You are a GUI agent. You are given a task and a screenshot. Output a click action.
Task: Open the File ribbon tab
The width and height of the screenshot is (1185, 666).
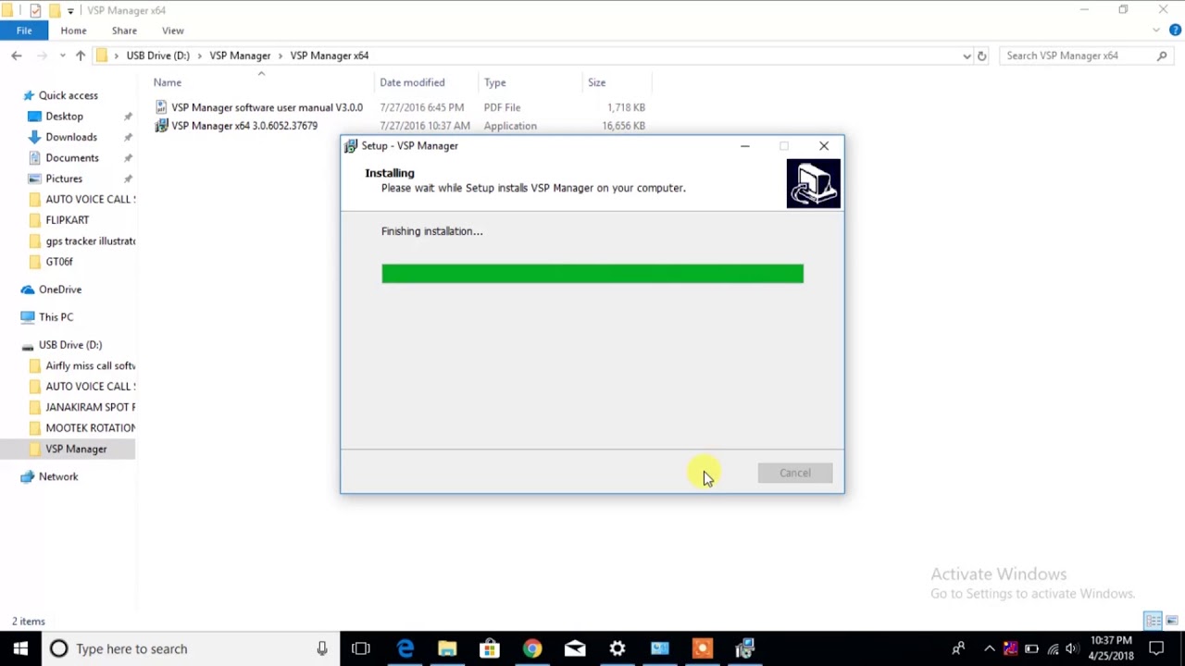24,31
